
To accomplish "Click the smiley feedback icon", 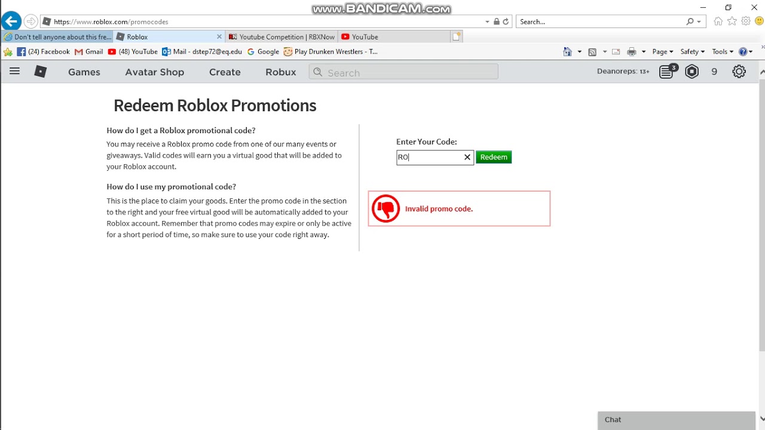I will click(759, 21).
